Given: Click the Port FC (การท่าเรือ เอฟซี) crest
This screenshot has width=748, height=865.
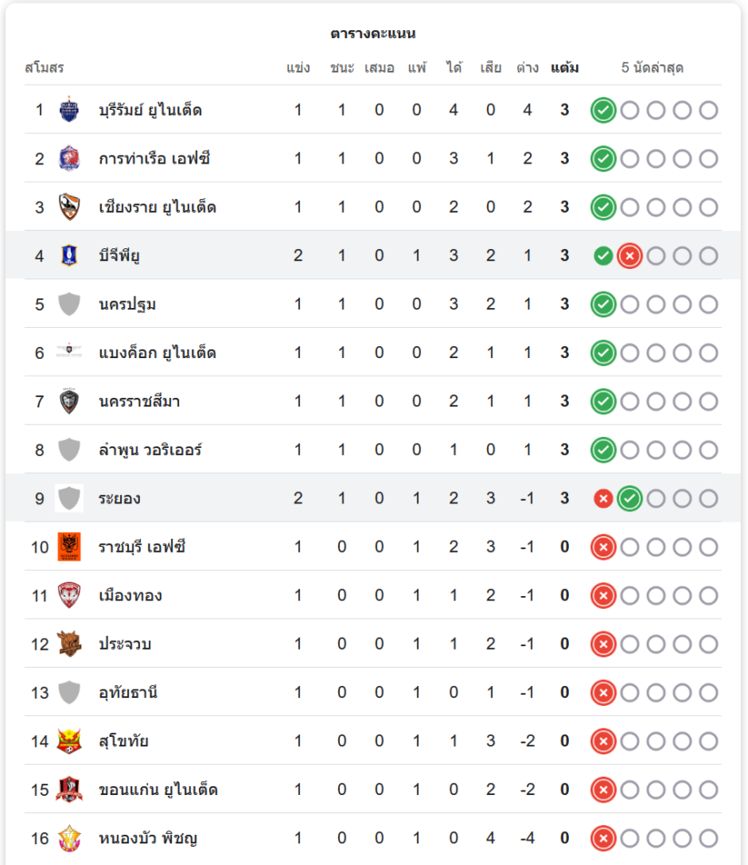Looking at the screenshot, I should [69, 158].
